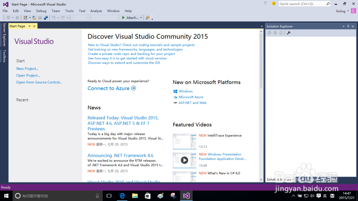
Task: Click the Start Page scroll up arrow
Action: click(x=261, y=32)
